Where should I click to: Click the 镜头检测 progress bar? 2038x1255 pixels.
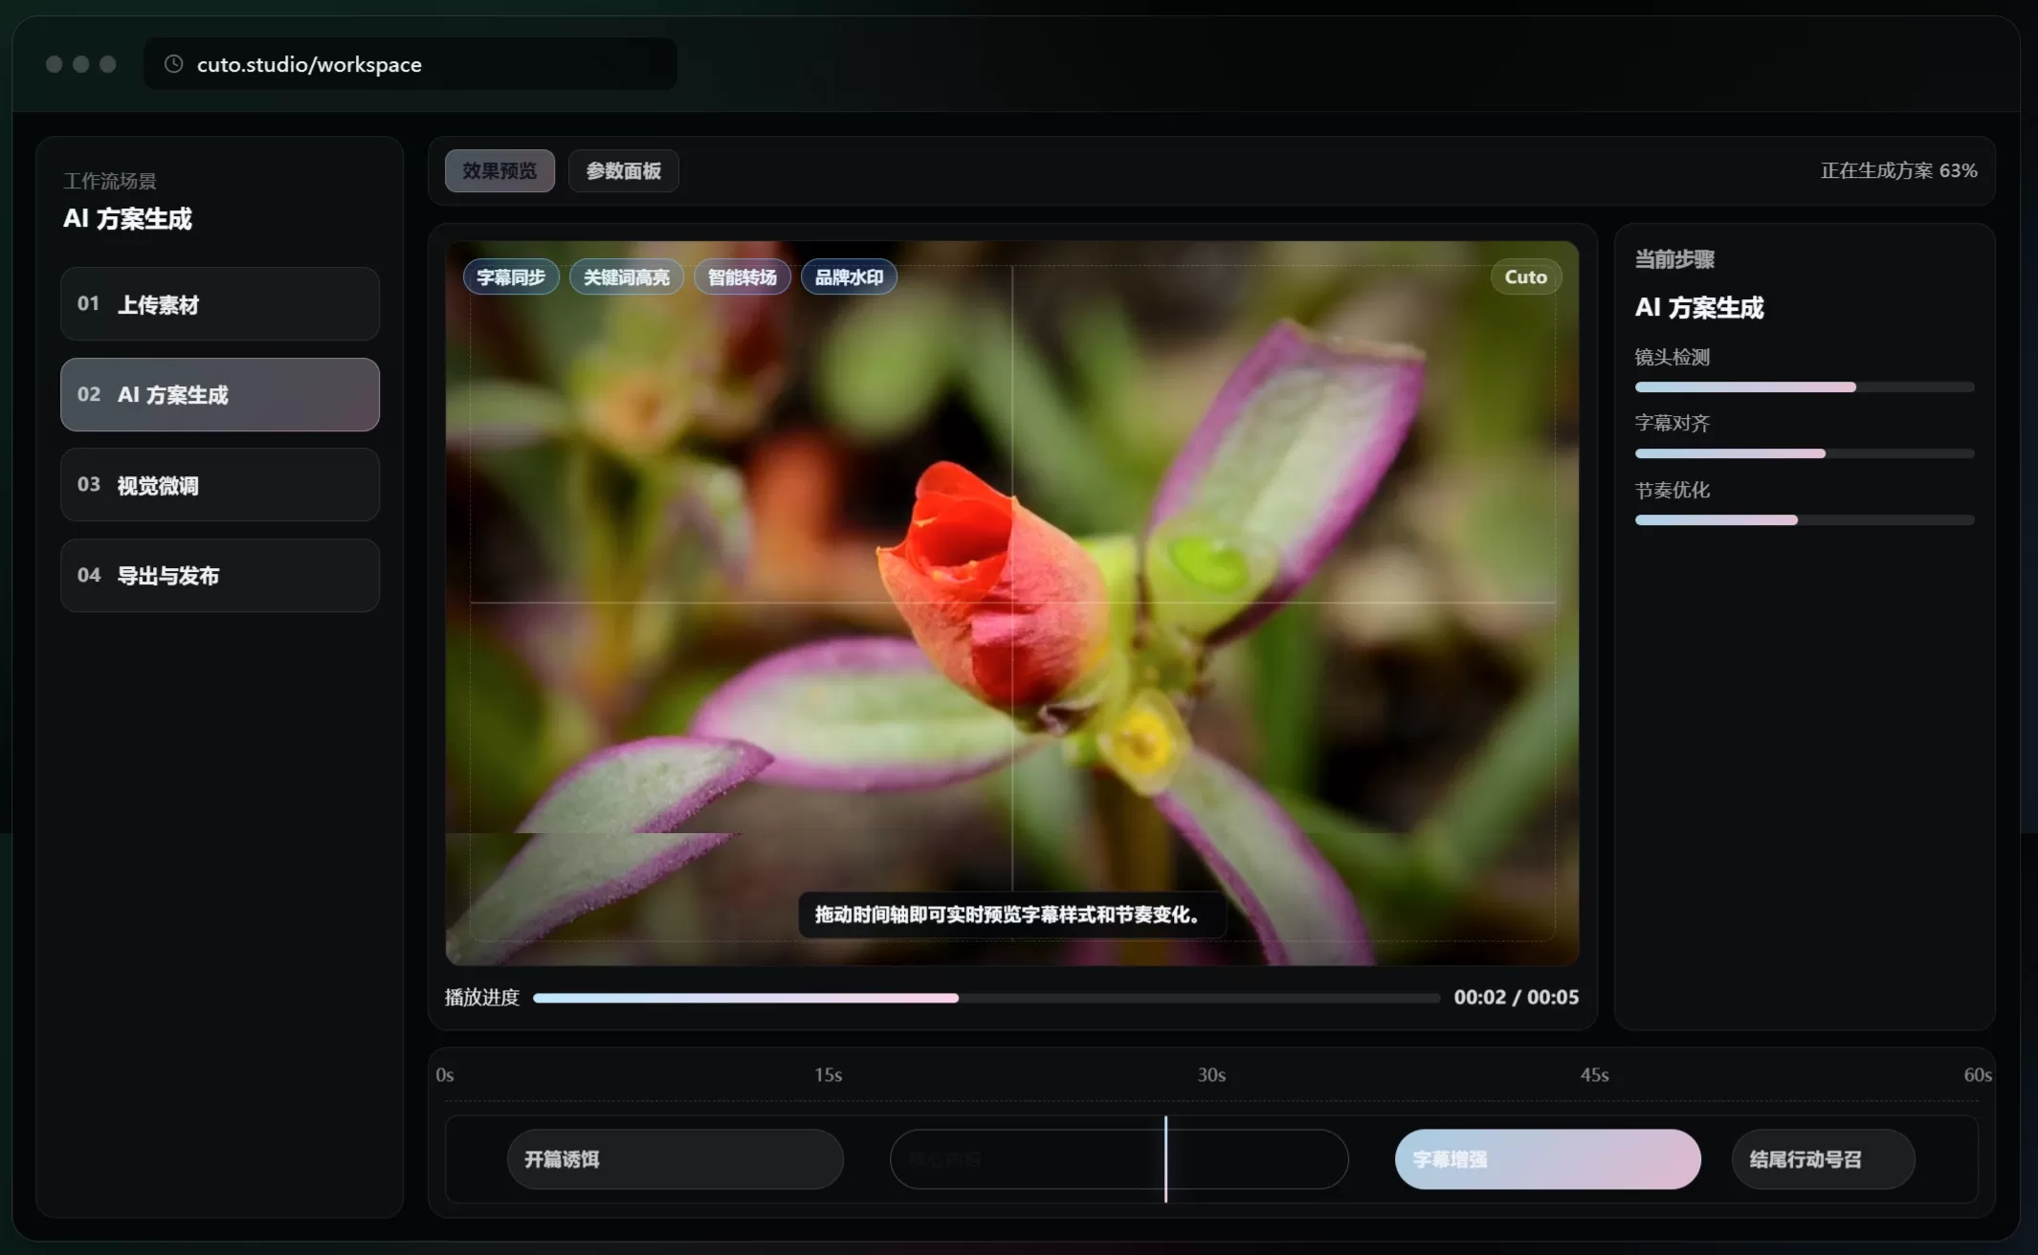[x=1804, y=387]
